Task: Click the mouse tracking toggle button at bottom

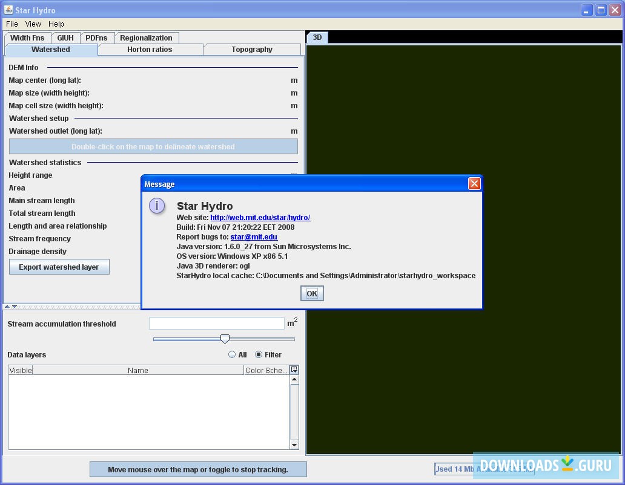Action: [198, 469]
